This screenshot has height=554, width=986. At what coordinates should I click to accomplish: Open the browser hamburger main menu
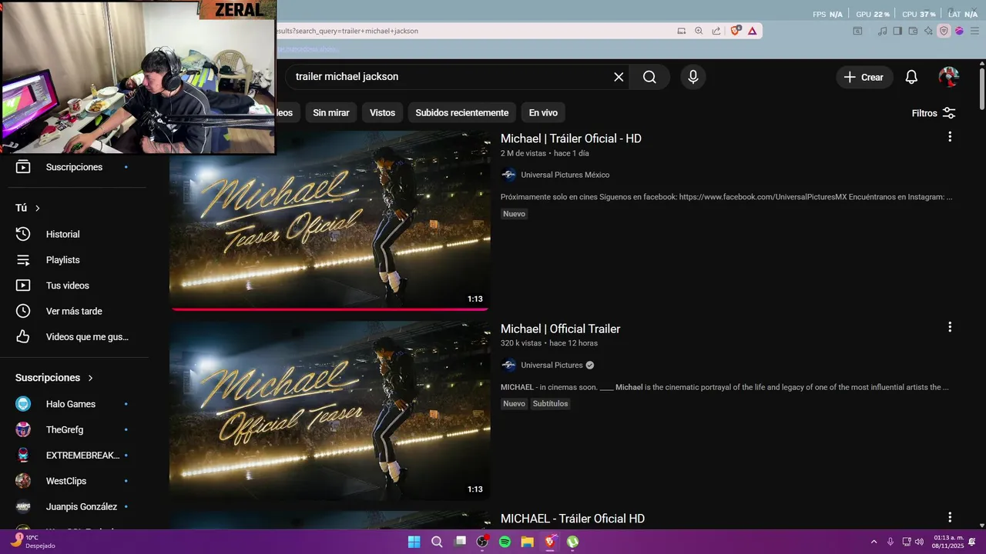point(974,31)
